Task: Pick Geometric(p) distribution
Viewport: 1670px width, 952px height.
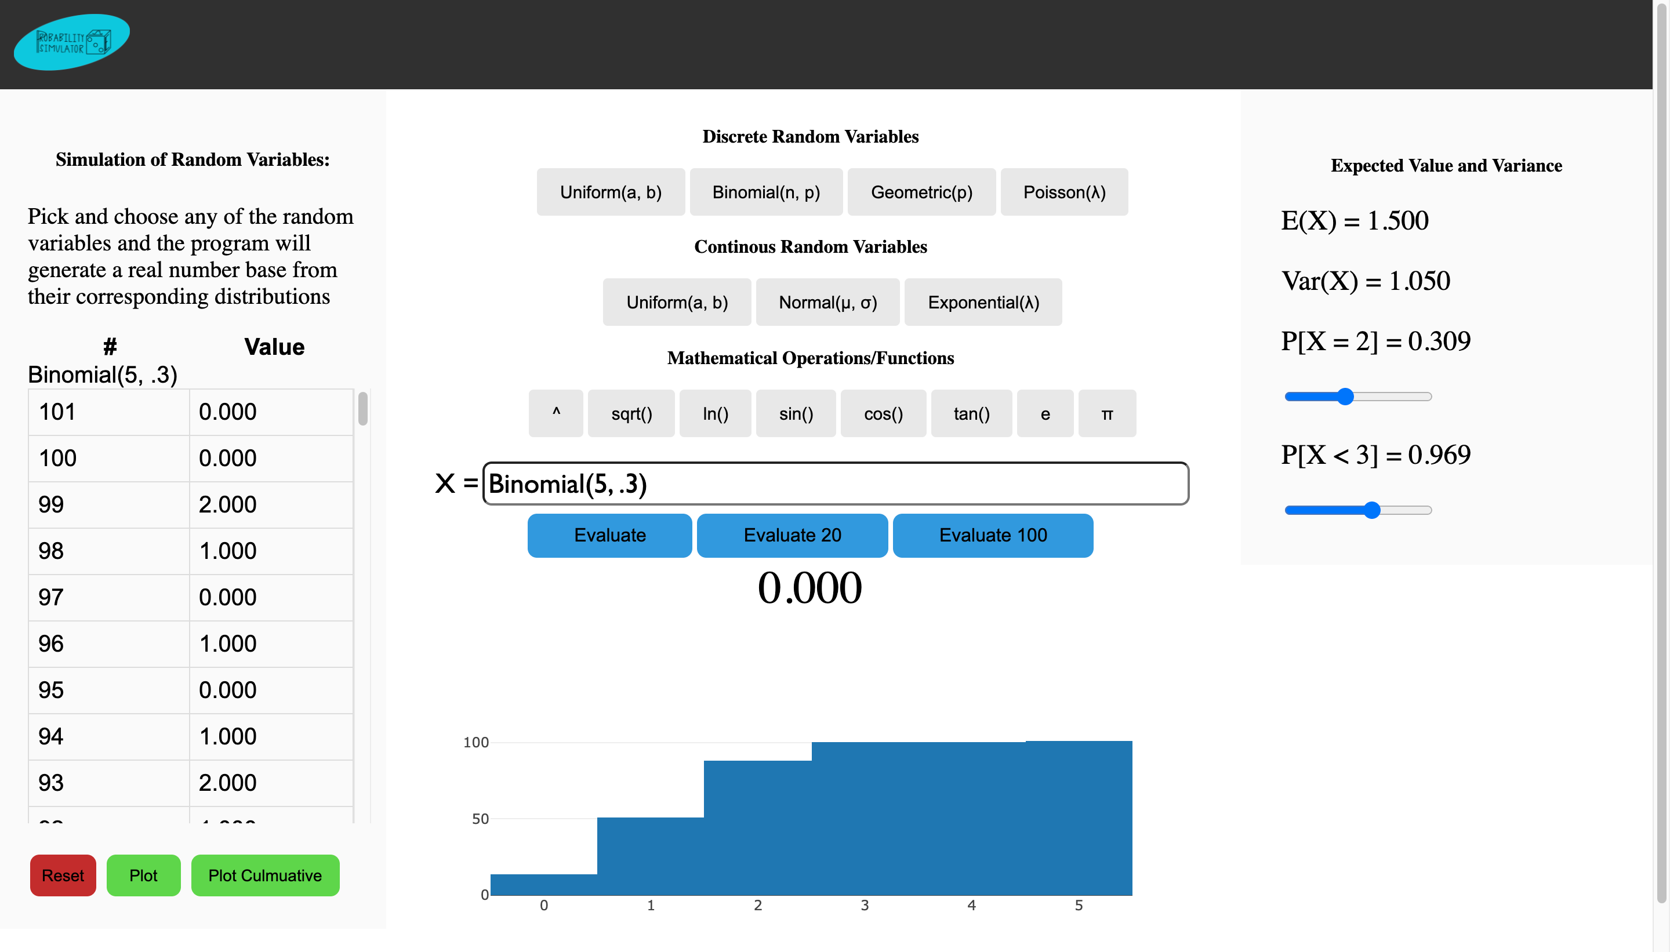Action: point(921,191)
